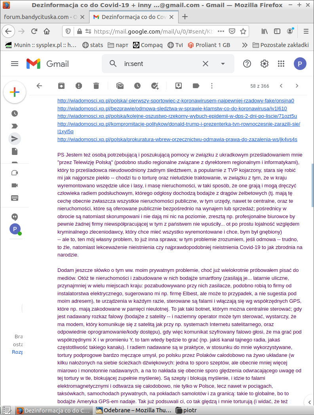This screenshot has height=415, width=314.
Task: Go to older message arrow
Action: click(297, 86)
